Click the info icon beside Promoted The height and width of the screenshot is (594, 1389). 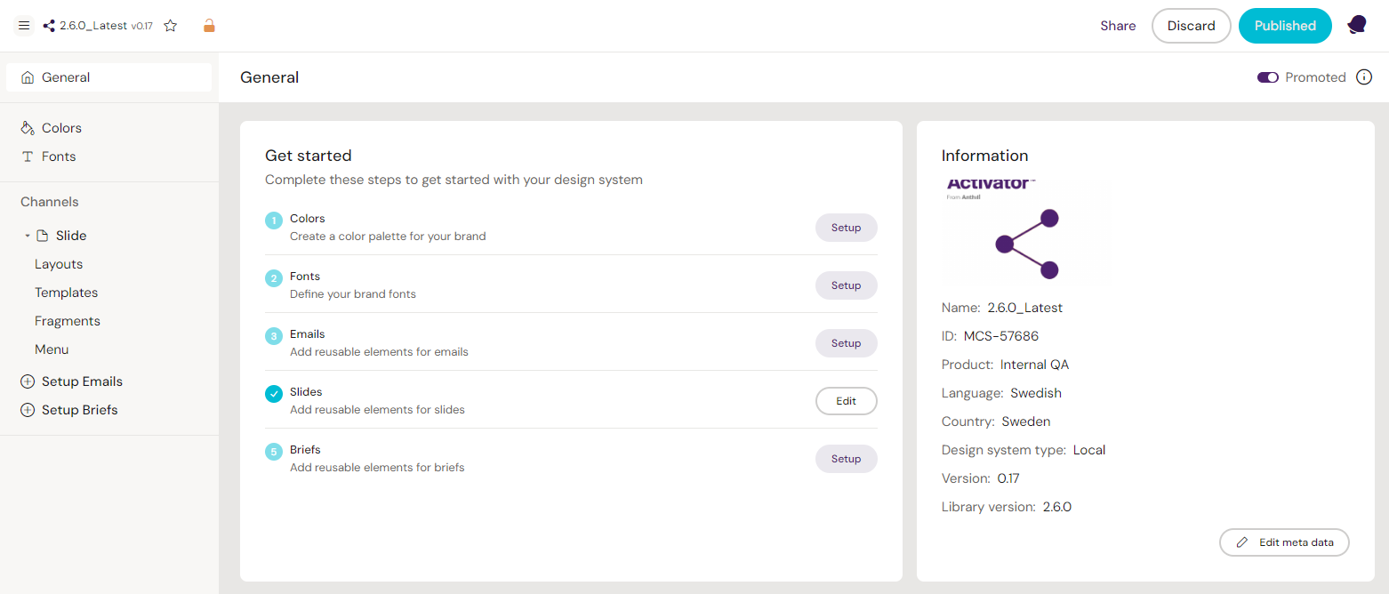(x=1363, y=77)
